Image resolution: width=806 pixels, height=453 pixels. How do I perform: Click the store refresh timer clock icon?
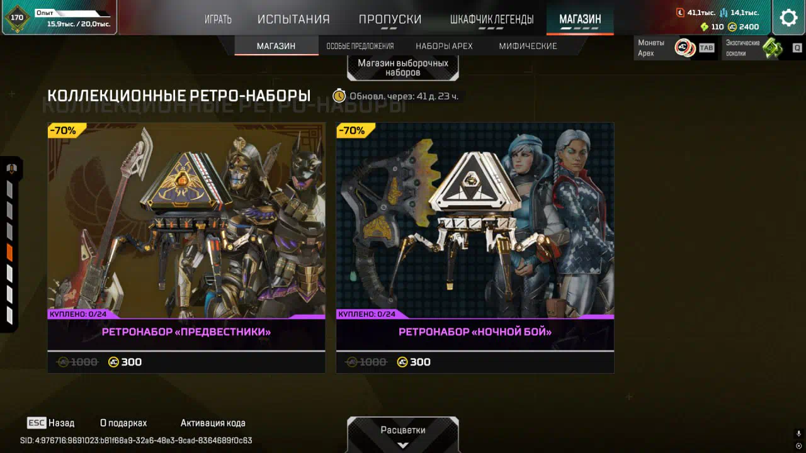[x=339, y=96]
